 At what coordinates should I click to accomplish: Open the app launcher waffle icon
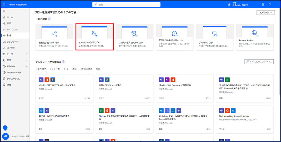coord(4,5)
